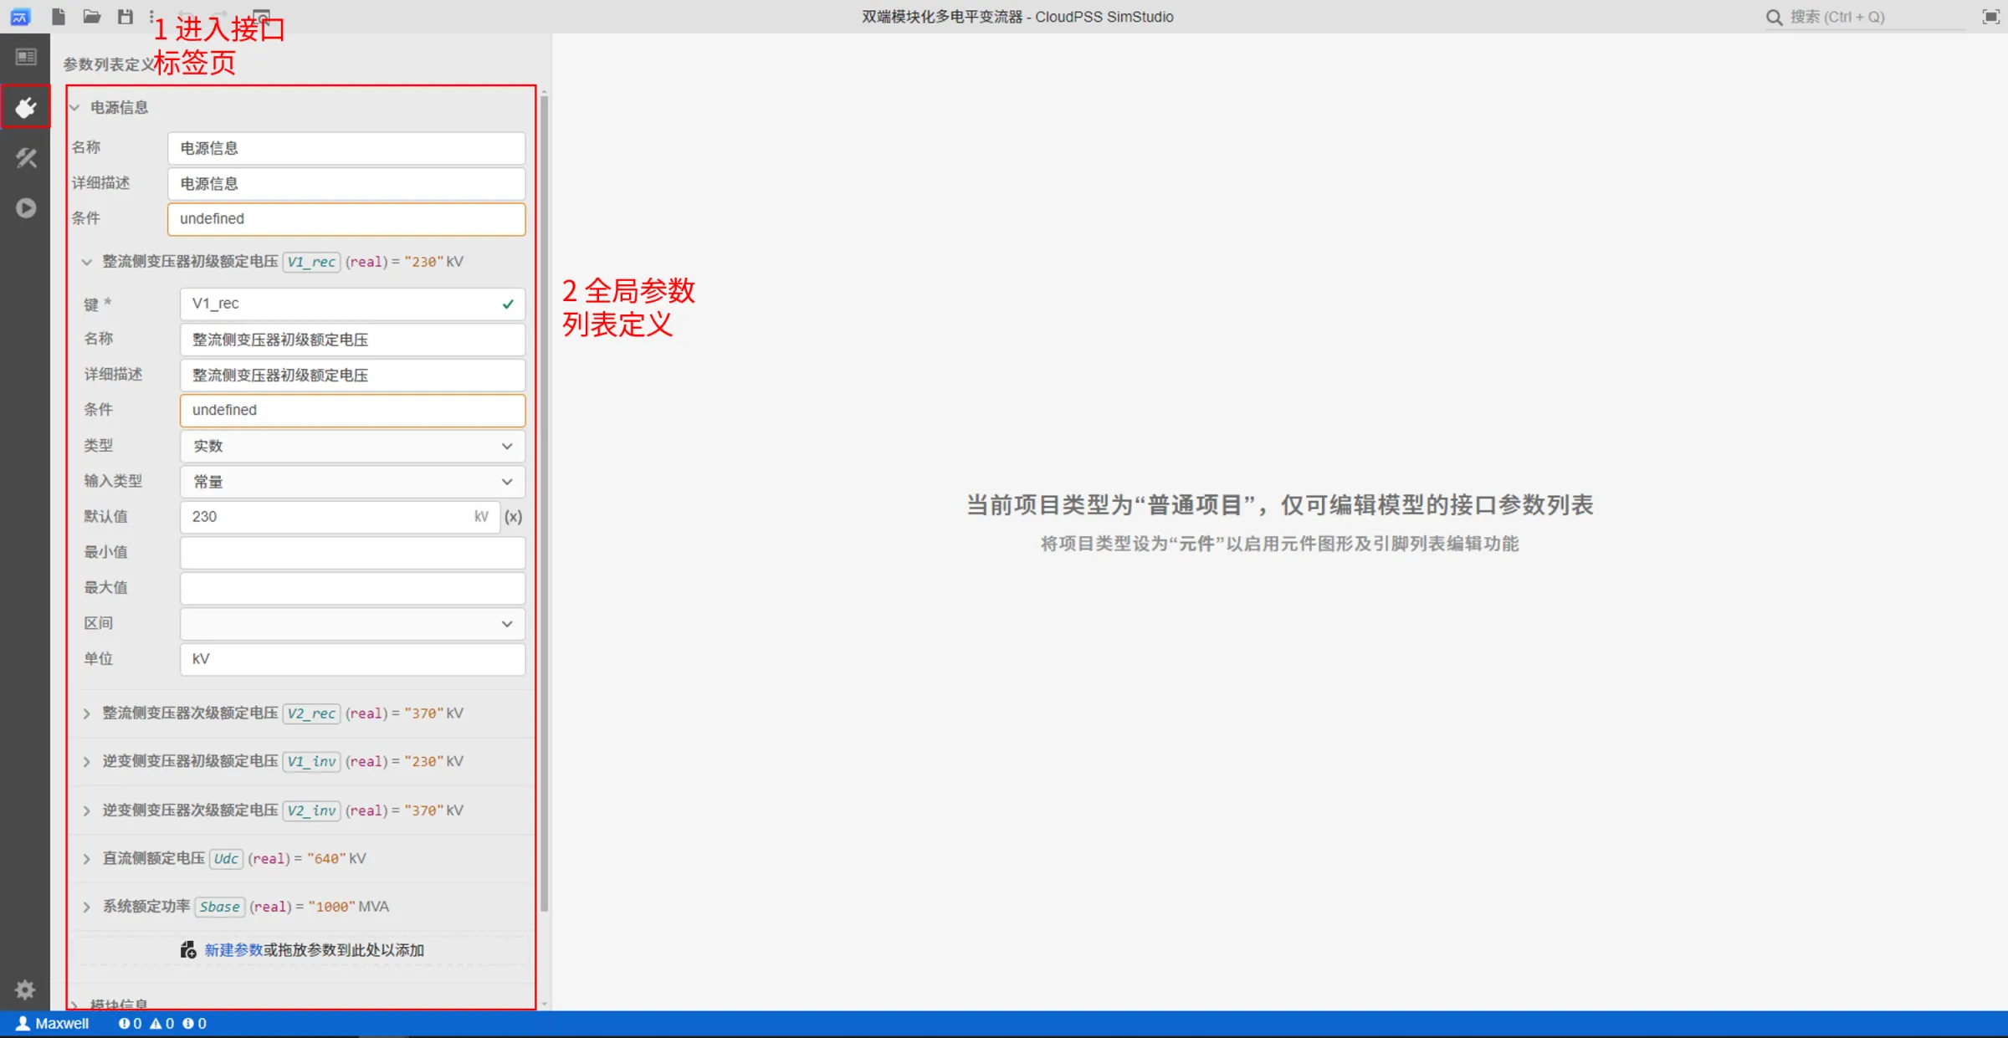Viewport: 2008px width, 1038px height.
Task: Edit parameter 详细描述 field
Action: pyautogui.click(x=352, y=375)
